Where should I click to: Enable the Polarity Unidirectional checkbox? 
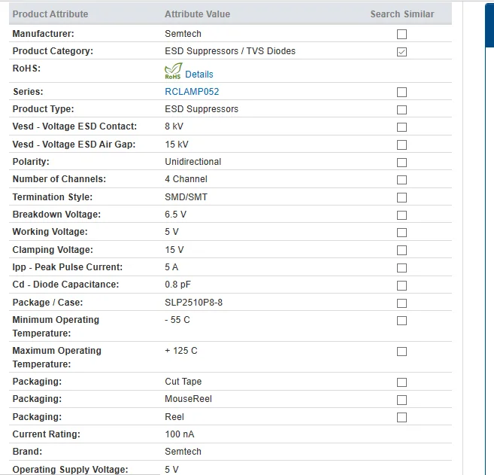(x=402, y=163)
